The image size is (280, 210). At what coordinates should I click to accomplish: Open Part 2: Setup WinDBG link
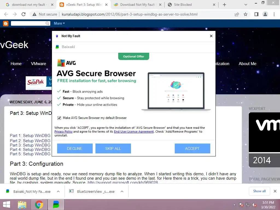coord(30,141)
